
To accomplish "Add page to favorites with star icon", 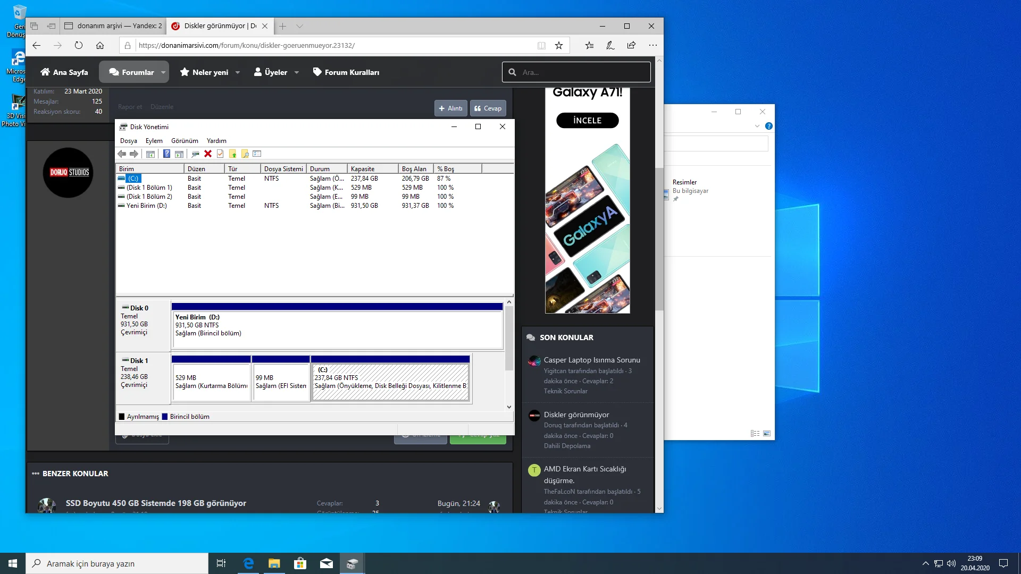I will point(559,45).
